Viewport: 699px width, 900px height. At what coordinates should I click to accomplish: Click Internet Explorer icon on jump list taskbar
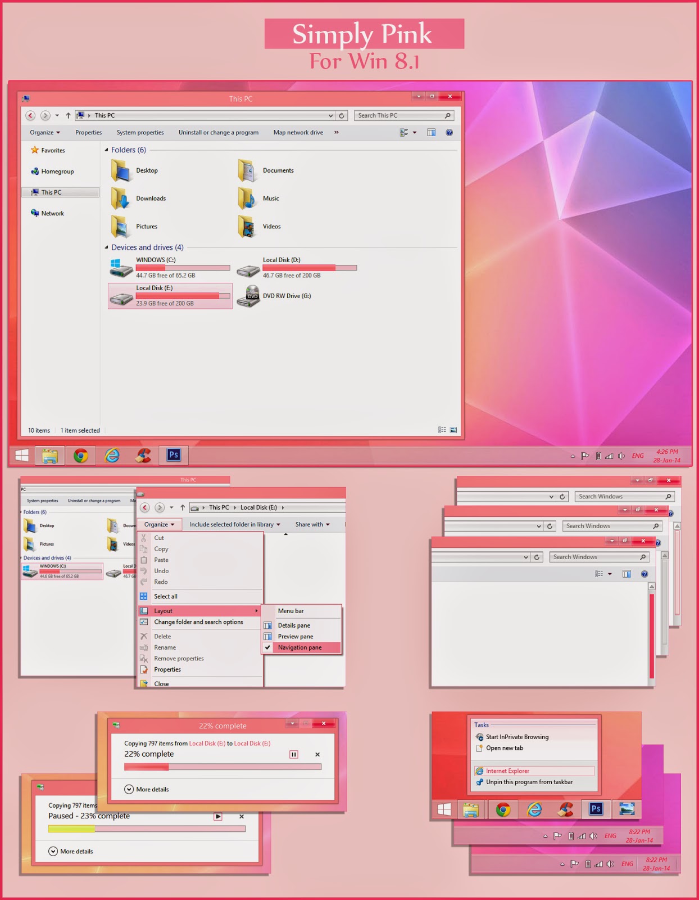[x=534, y=809]
